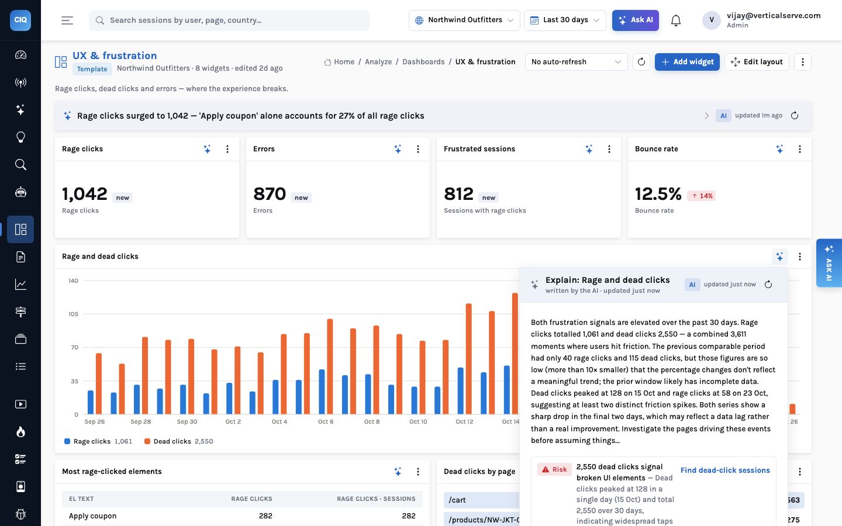This screenshot has width=842, height=526.
Task: Open the No auto-refresh dropdown
Action: pos(576,62)
